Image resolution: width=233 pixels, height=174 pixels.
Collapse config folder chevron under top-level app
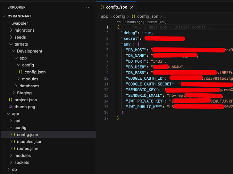tap(11, 128)
